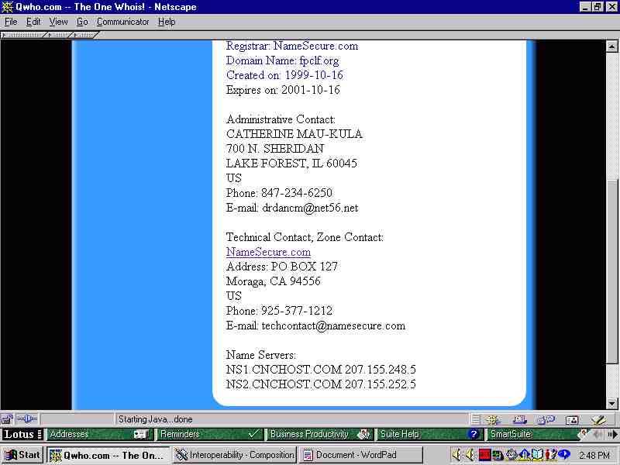Click the scrollbar down arrow
The height and width of the screenshot is (465, 620).
pos(611,404)
